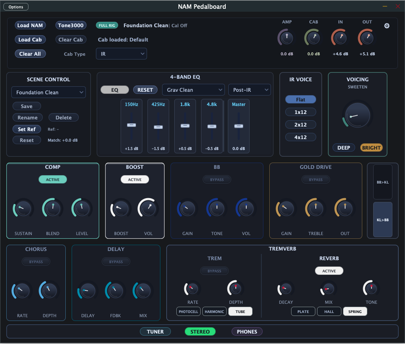The width and height of the screenshot is (405, 344).
Task: Click the 150Hz EQ band slider
Action: [x=132, y=125]
